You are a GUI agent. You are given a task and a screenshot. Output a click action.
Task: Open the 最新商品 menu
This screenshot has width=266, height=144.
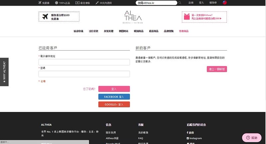(154, 31)
